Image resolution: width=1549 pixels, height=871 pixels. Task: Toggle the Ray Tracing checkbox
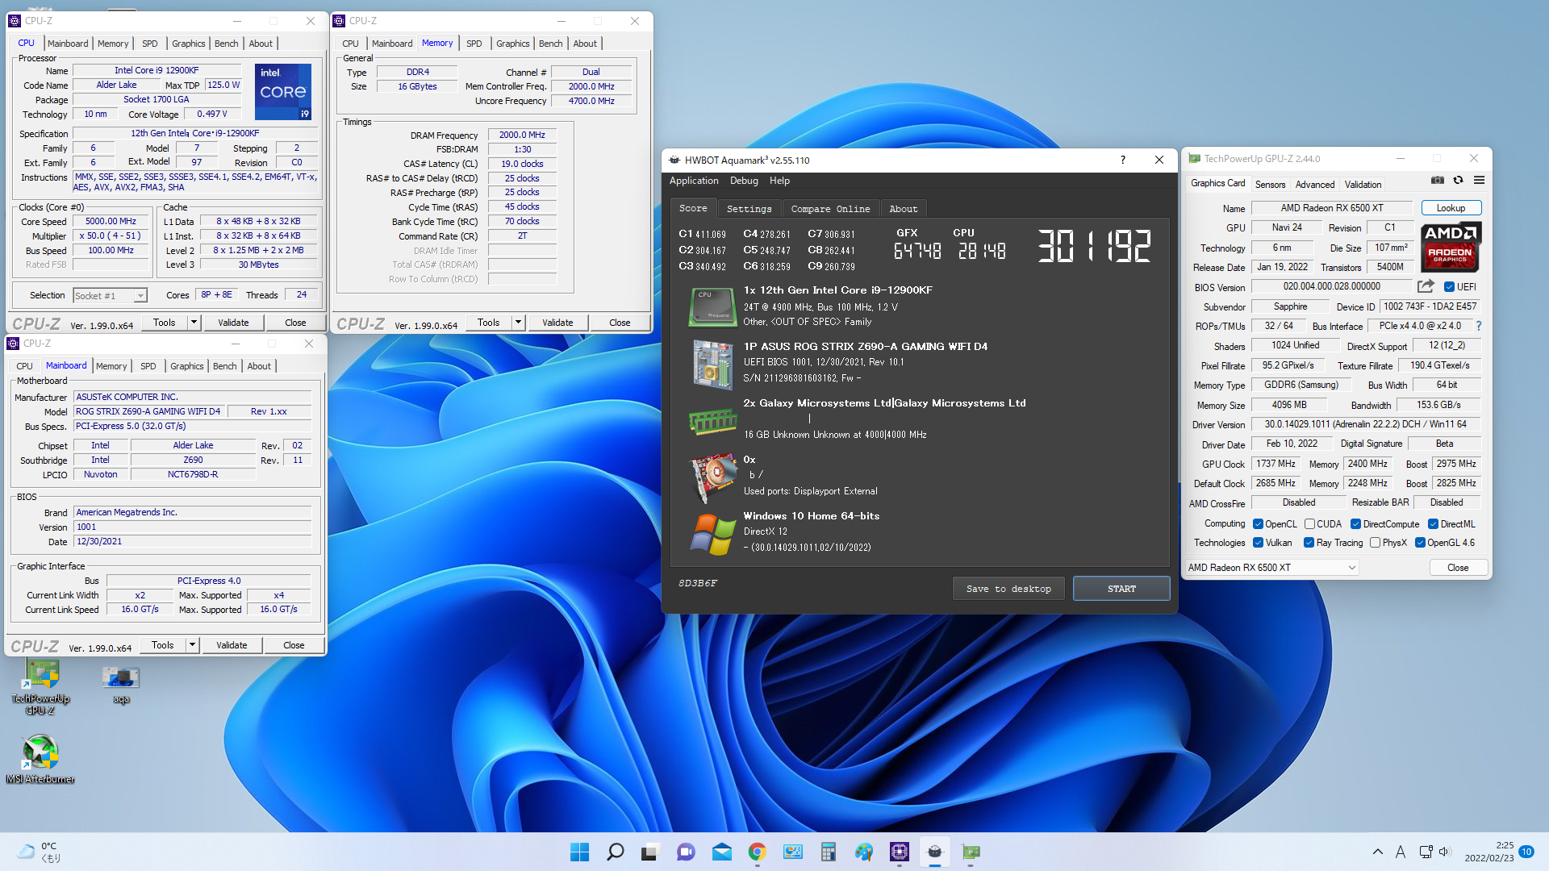pos(1309,543)
